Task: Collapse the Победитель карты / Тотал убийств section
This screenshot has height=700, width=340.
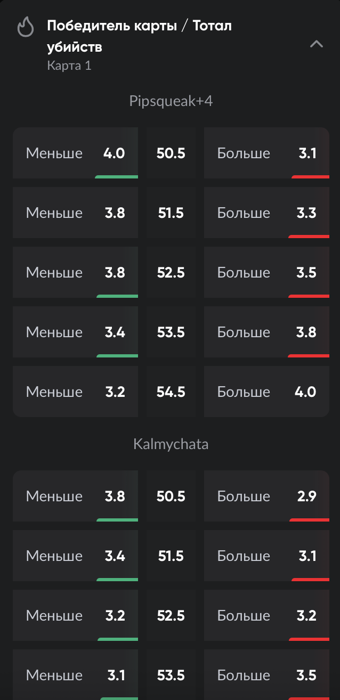Action: click(317, 44)
